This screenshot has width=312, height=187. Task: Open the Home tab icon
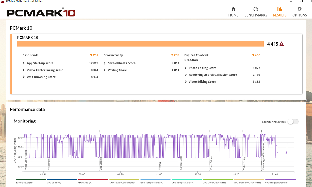tap(233, 9)
